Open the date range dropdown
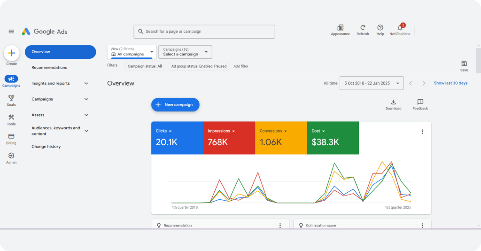The height and width of the screenshot is (251, 481). click(372, 83)
